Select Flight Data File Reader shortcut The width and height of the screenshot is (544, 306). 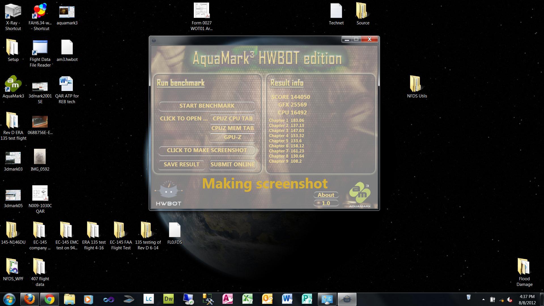click(x=40, y=54)
